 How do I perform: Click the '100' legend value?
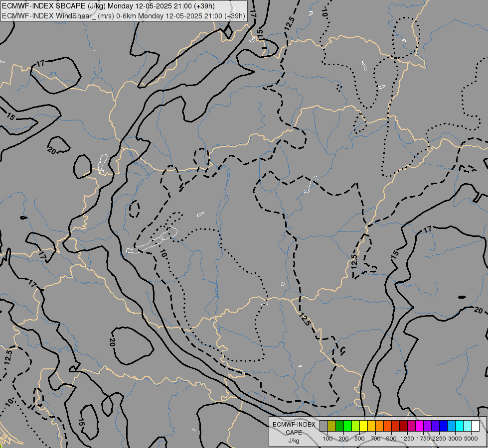point(327,439)
